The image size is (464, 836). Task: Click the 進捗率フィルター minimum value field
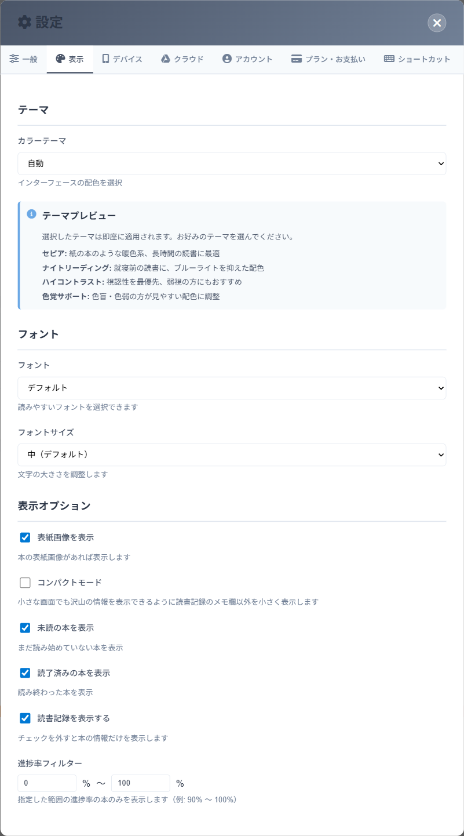click(46, 783)
